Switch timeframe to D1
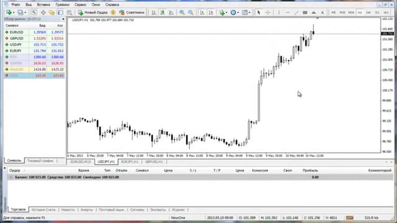 click(377, 12)
